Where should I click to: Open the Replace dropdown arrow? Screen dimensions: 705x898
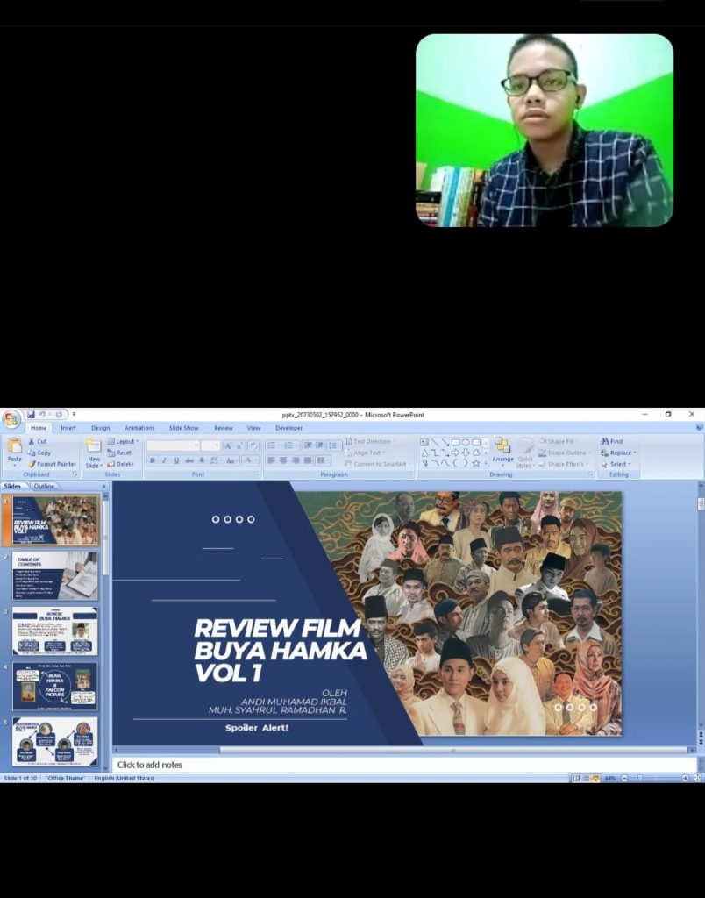634,453
